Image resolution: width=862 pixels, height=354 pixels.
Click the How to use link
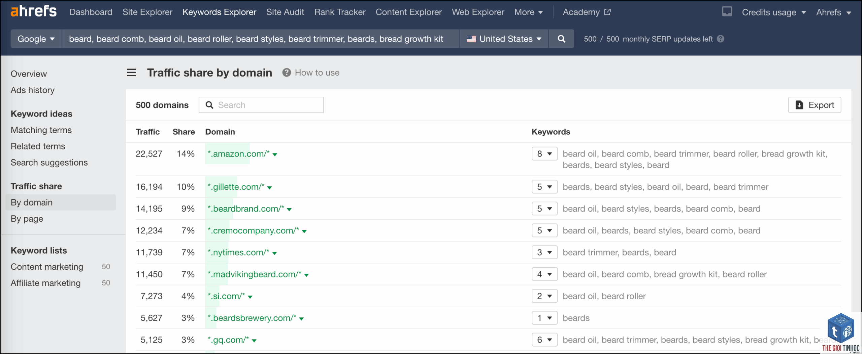tap(317, 73)
